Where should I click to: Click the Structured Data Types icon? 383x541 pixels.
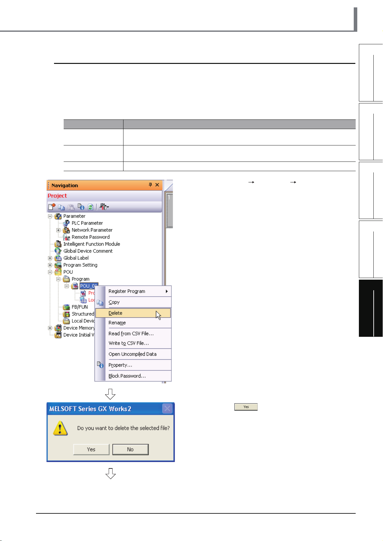click(x=67, y=314)
